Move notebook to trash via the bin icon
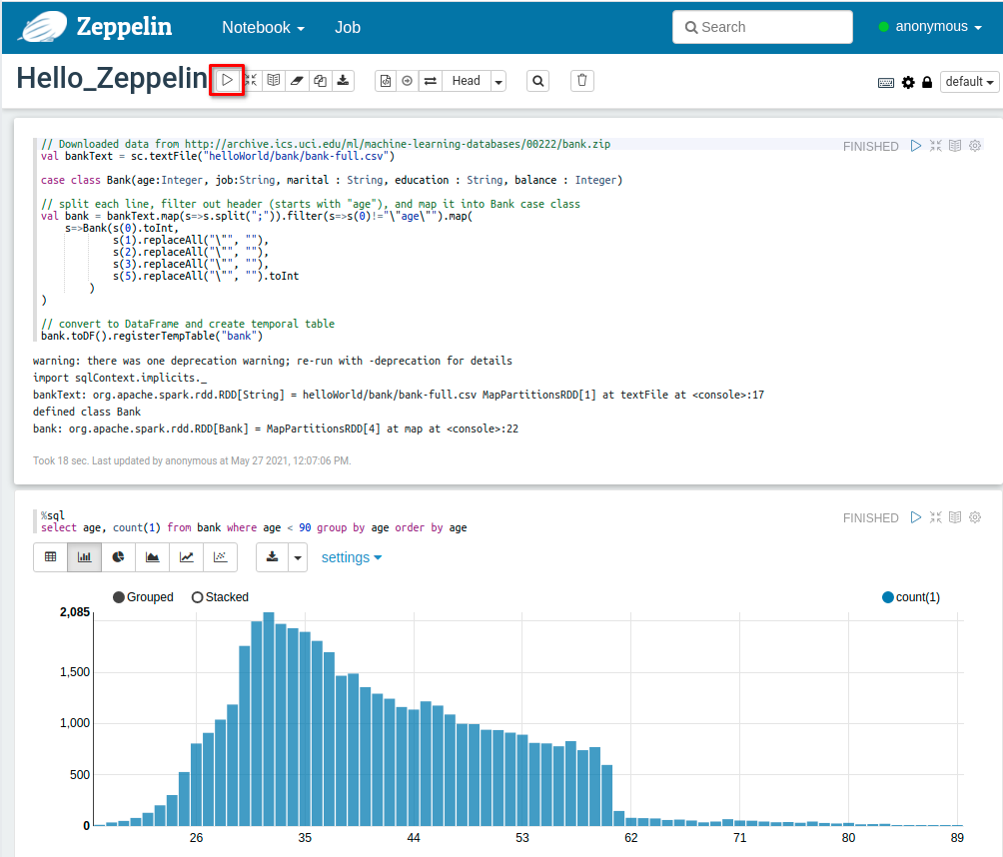The width and height of the screenshot is (1003, 857). (583, 81)
